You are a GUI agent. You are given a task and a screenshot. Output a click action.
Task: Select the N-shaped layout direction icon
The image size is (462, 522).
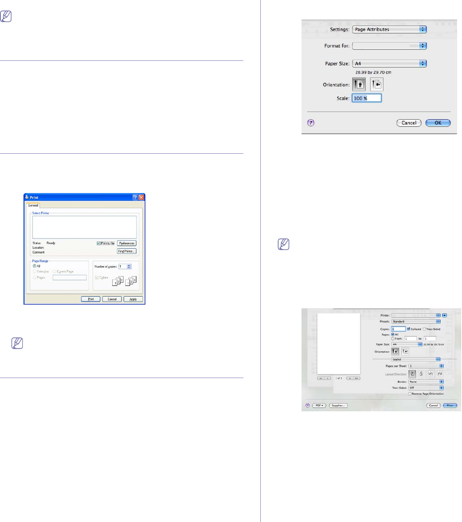[x=440, y=374]
